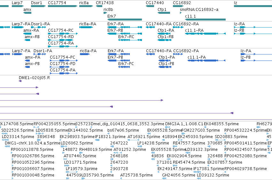The image size is (272, 180).
Task: Click the IP17381.5prime label
Action: pos(209,169)
